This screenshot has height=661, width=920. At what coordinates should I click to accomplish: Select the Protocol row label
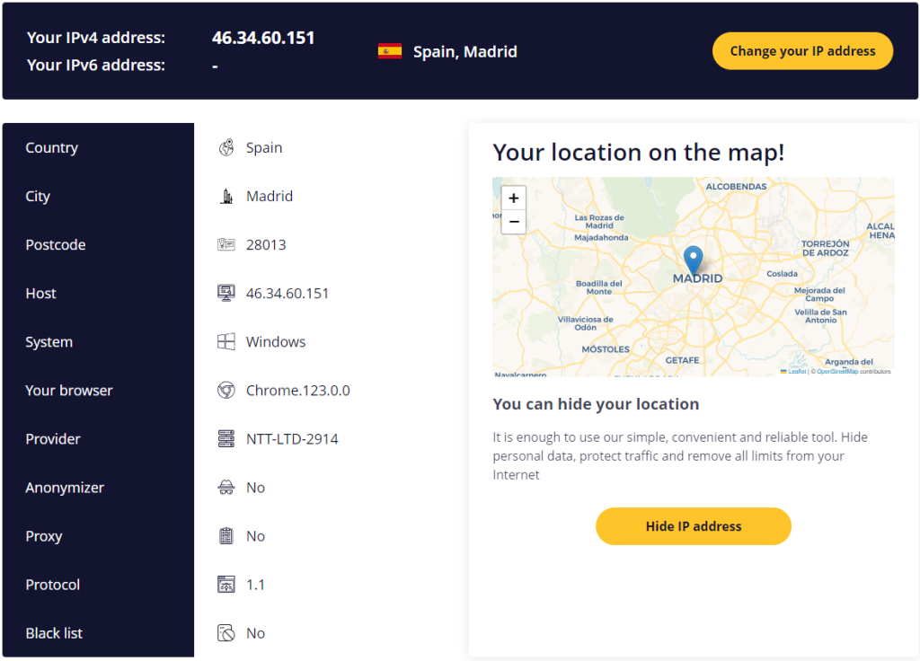(53, 585)
